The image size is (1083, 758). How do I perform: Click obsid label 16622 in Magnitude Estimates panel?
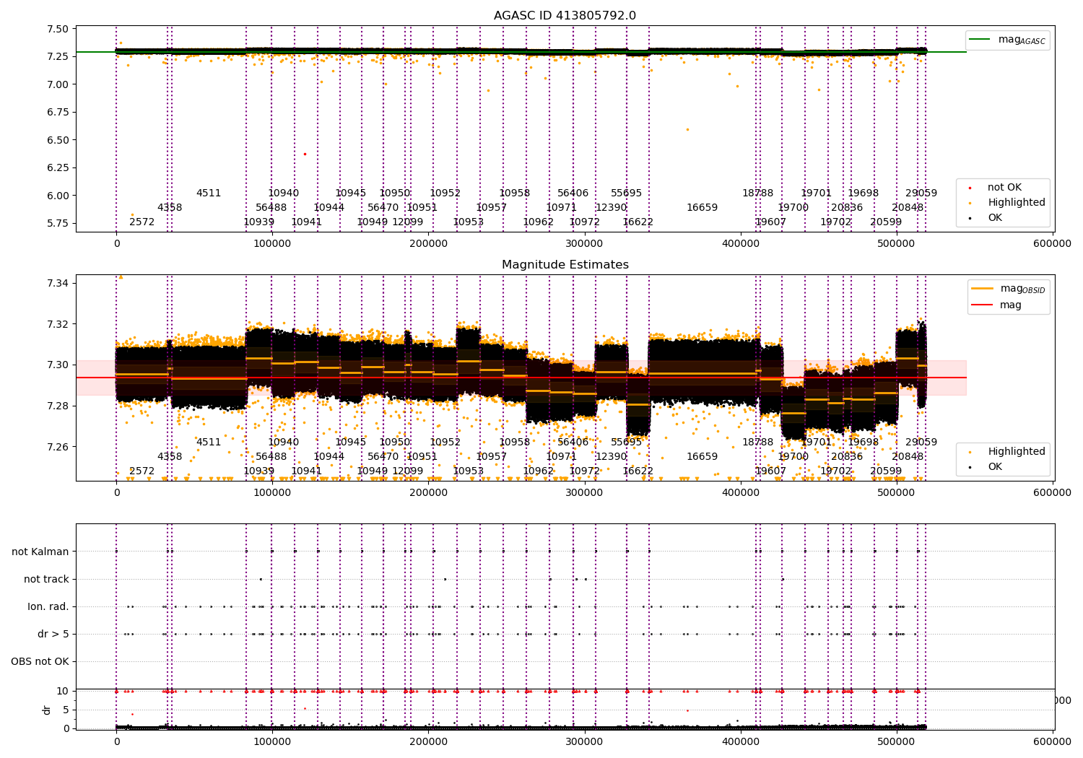point(638,471)
